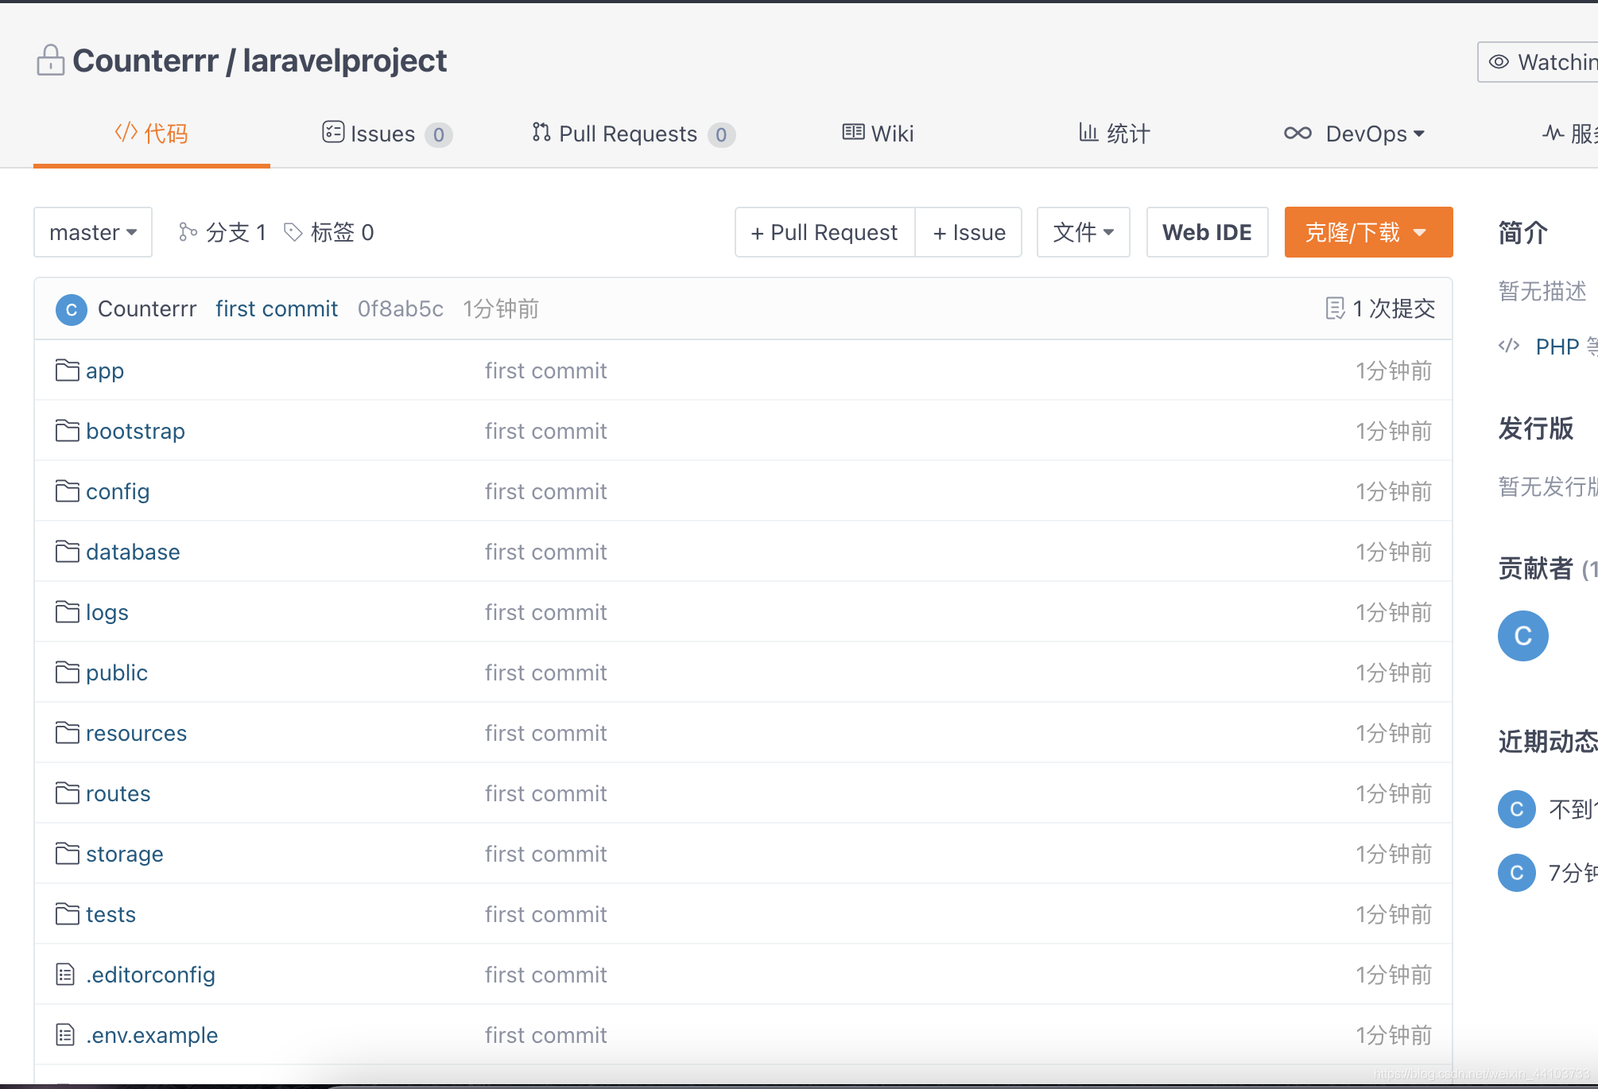Viewport: 1598px width, 1089px height.
Task: Open the public folder
Action: (117, 672)
